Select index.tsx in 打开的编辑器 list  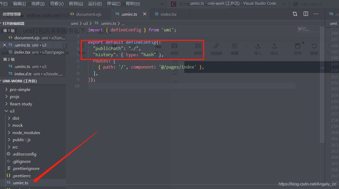[x=33, y=52]
